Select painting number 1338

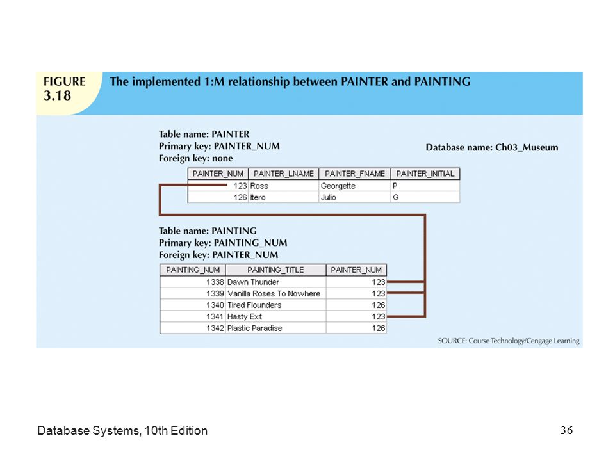coord(193,282)
